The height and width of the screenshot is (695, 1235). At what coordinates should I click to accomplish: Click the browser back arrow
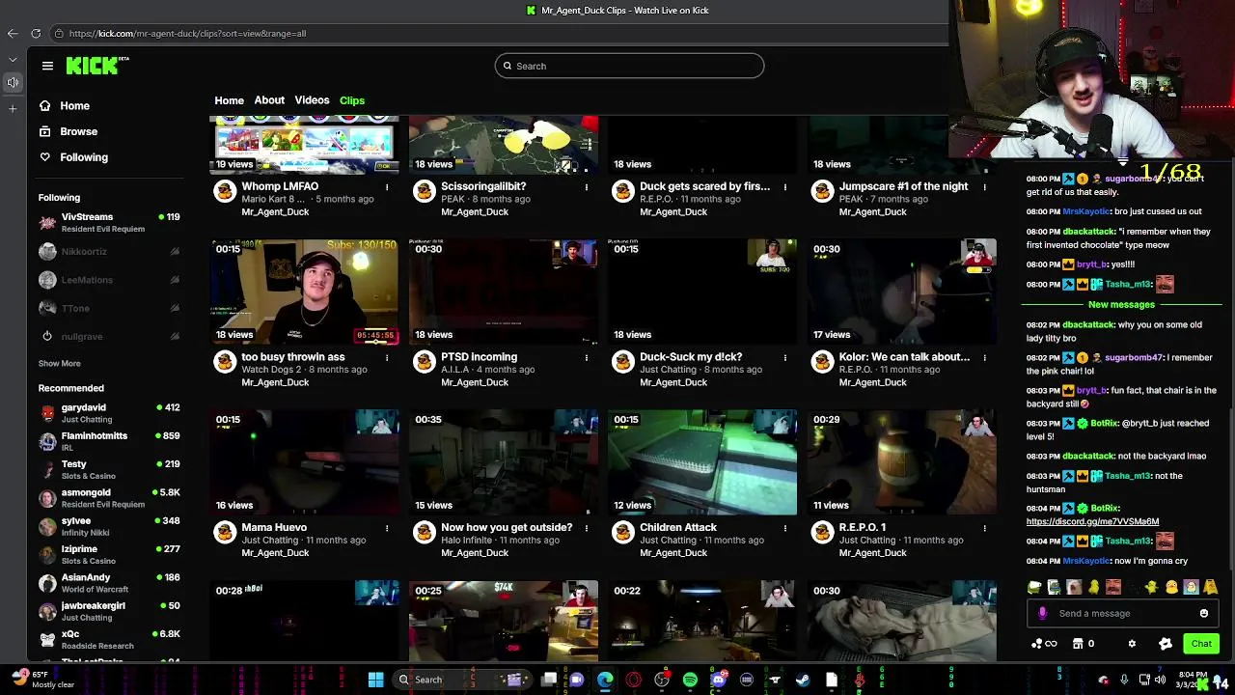tap(13, 34)
